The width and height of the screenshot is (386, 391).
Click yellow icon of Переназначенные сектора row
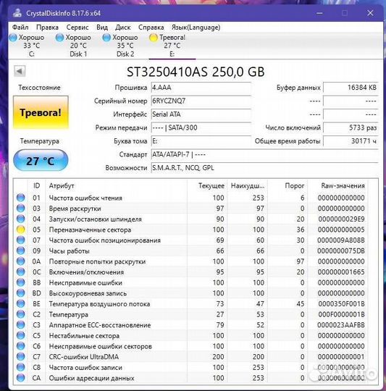point(21,230)
